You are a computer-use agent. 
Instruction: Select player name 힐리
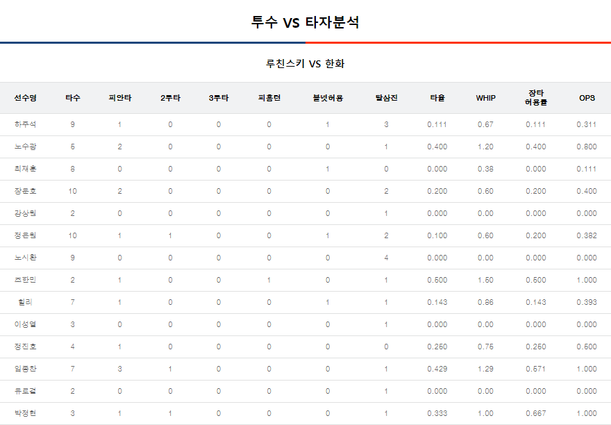pos(25,302)
